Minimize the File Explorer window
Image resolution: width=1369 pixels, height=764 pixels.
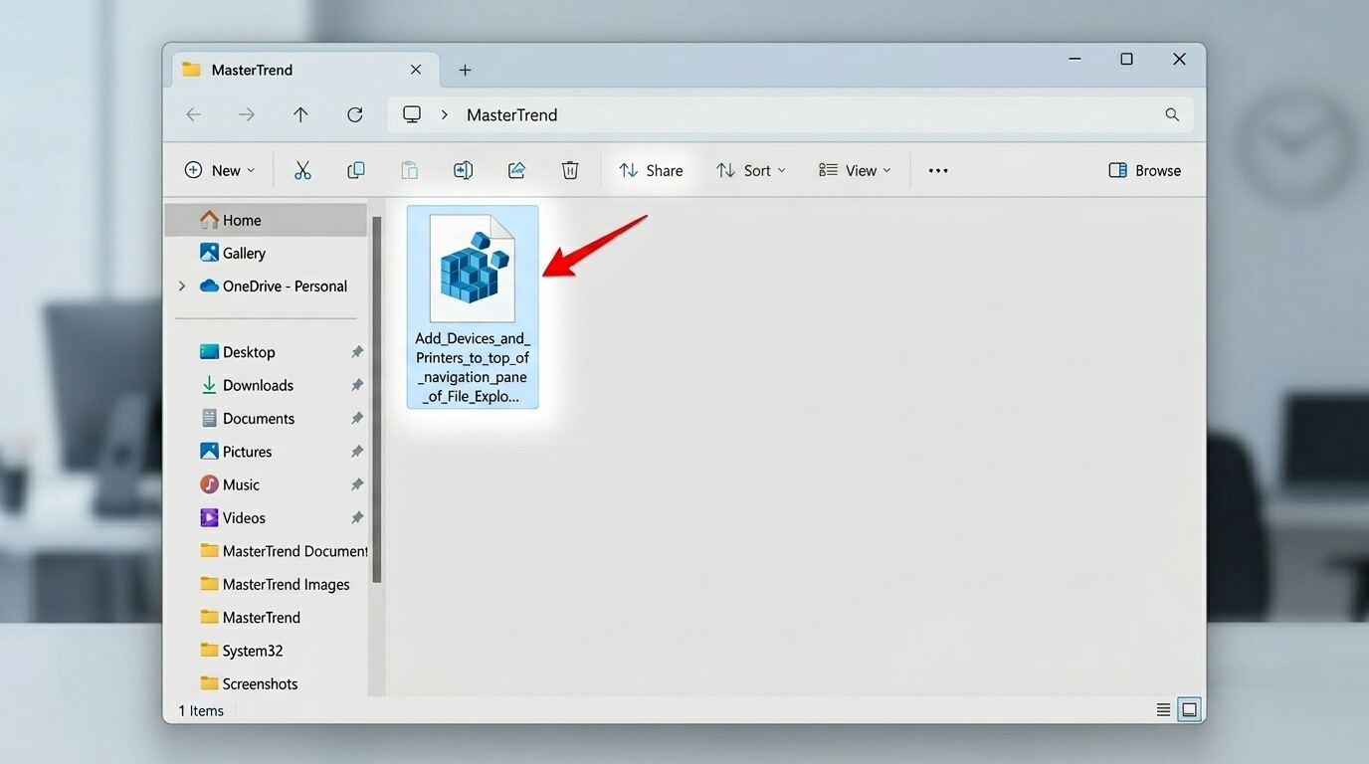(x=1076, y=60)
